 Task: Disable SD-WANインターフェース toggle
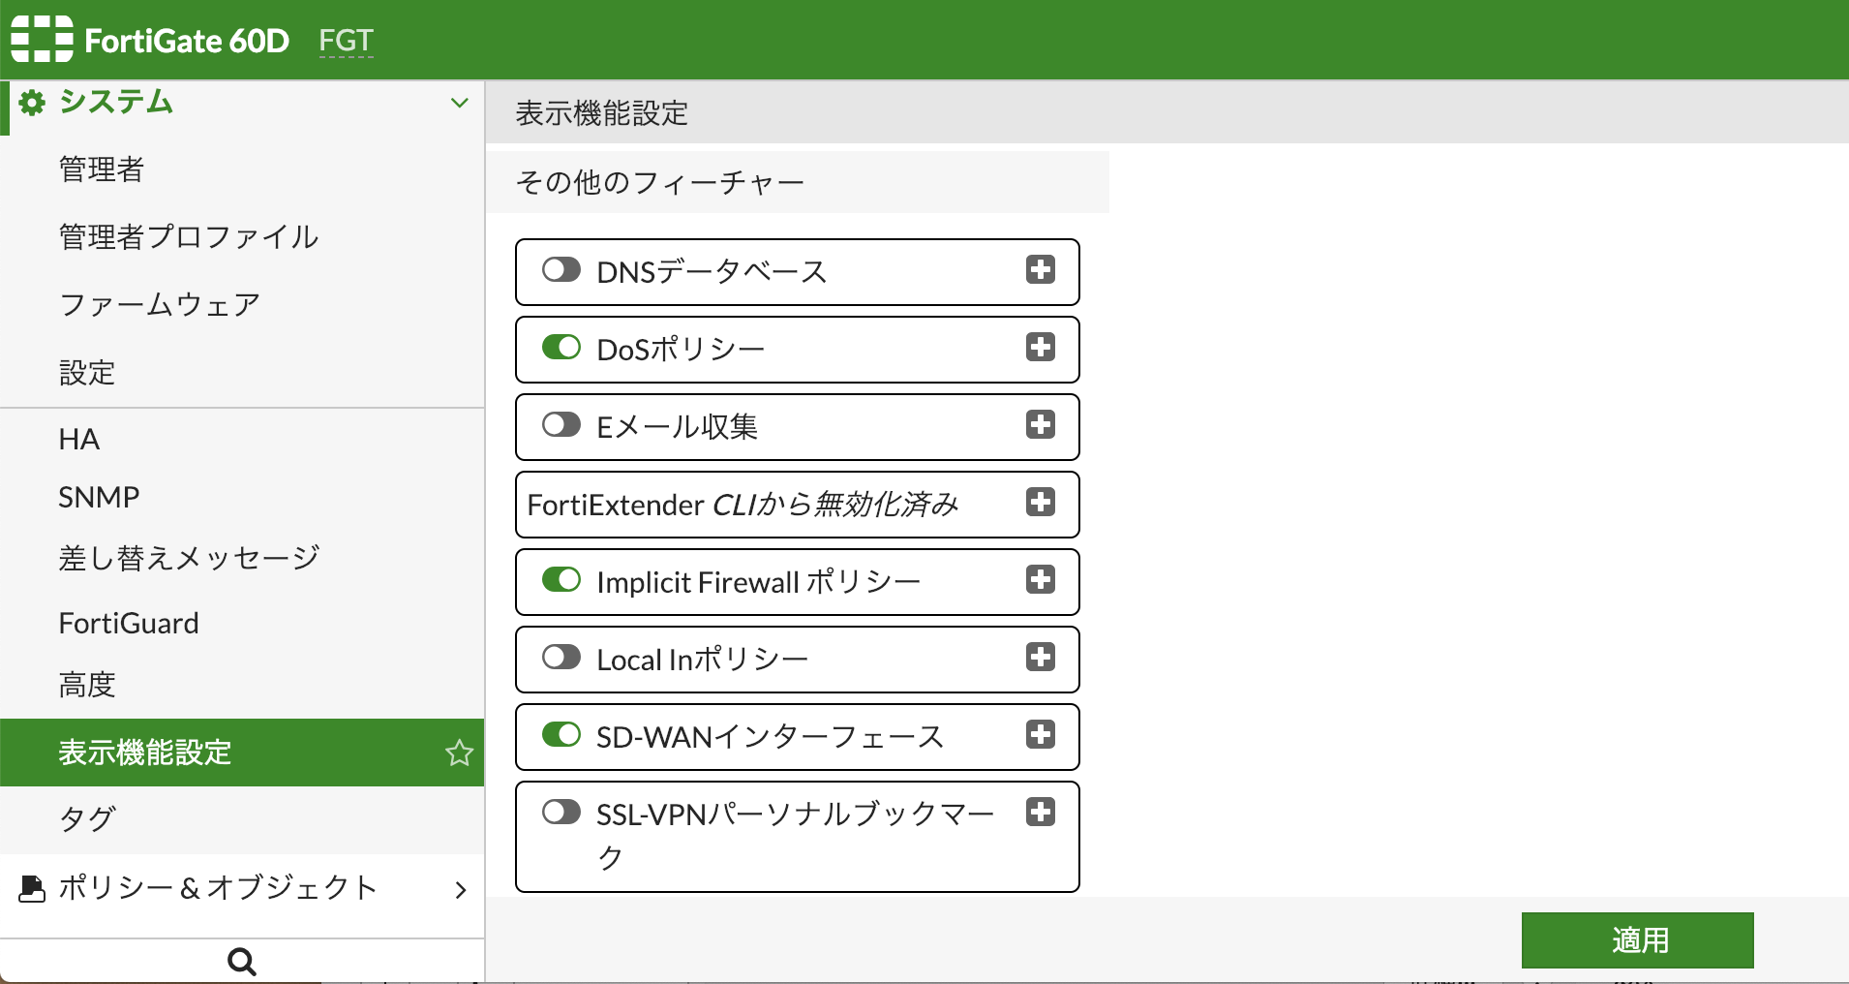tap(561, 734)
